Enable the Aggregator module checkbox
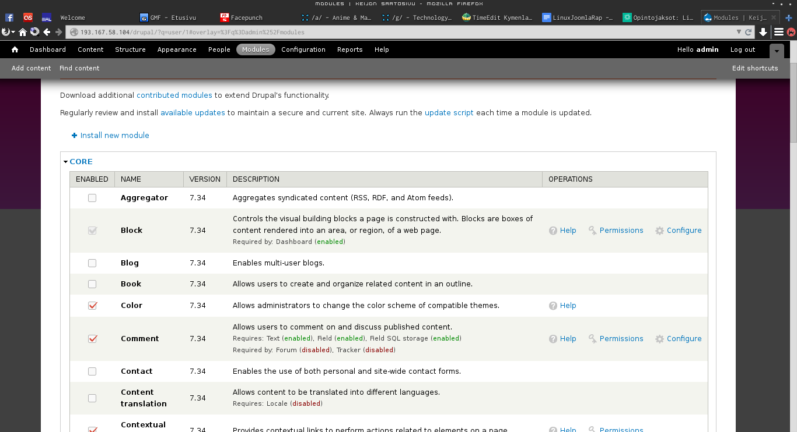 (92, 198)
